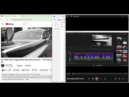The height and width of the screenshot is (97, 129).
Task: Switch to the Insert tab in Word
Action: coord(64,20)
